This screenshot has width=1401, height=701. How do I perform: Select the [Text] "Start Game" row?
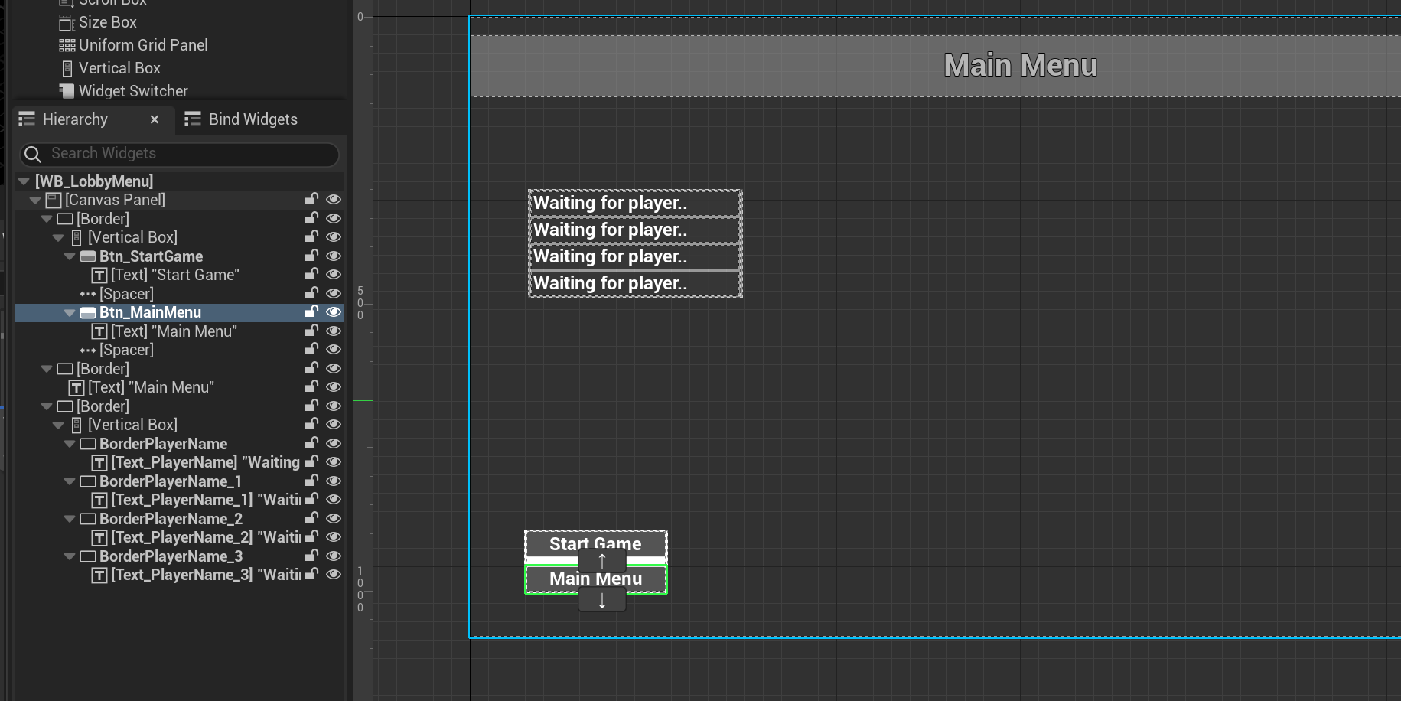[x=179, y=275]
